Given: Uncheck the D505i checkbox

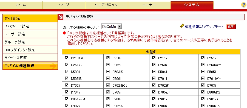Looking at the screenshot, I should (203, 72).
